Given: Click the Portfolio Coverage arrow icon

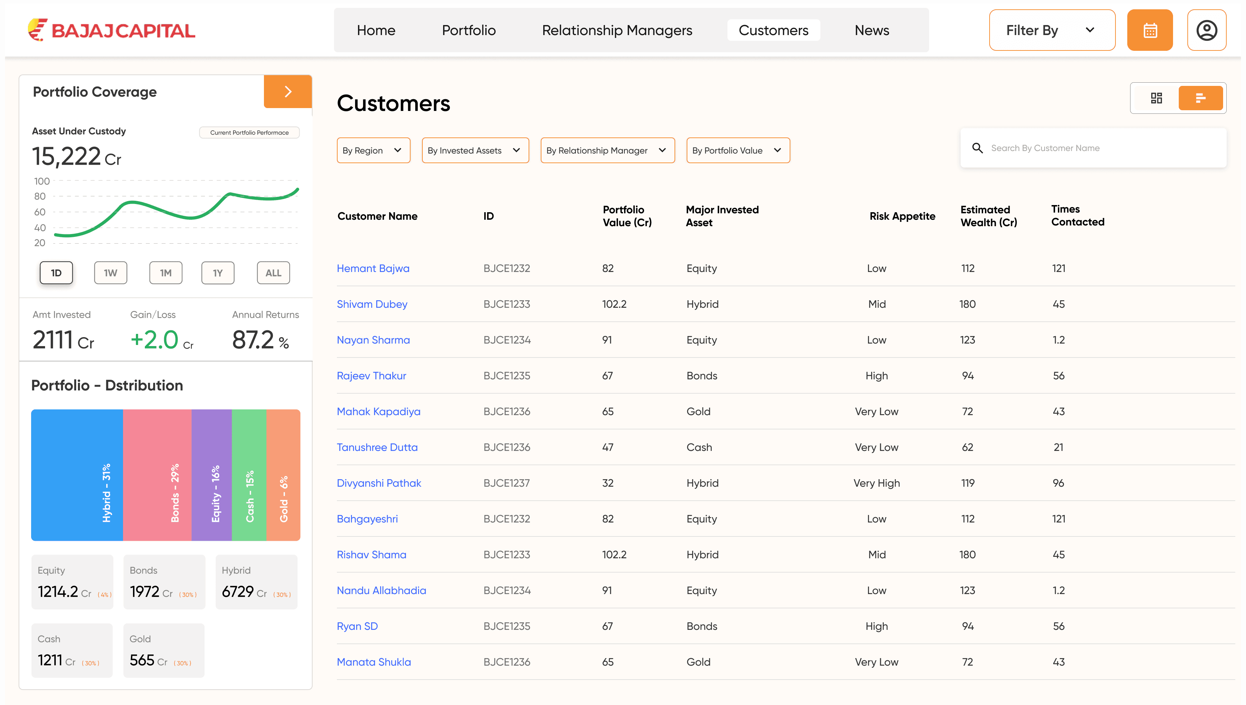Looking at the screenshot, I should pyautogui.click(x=288, y=92).
